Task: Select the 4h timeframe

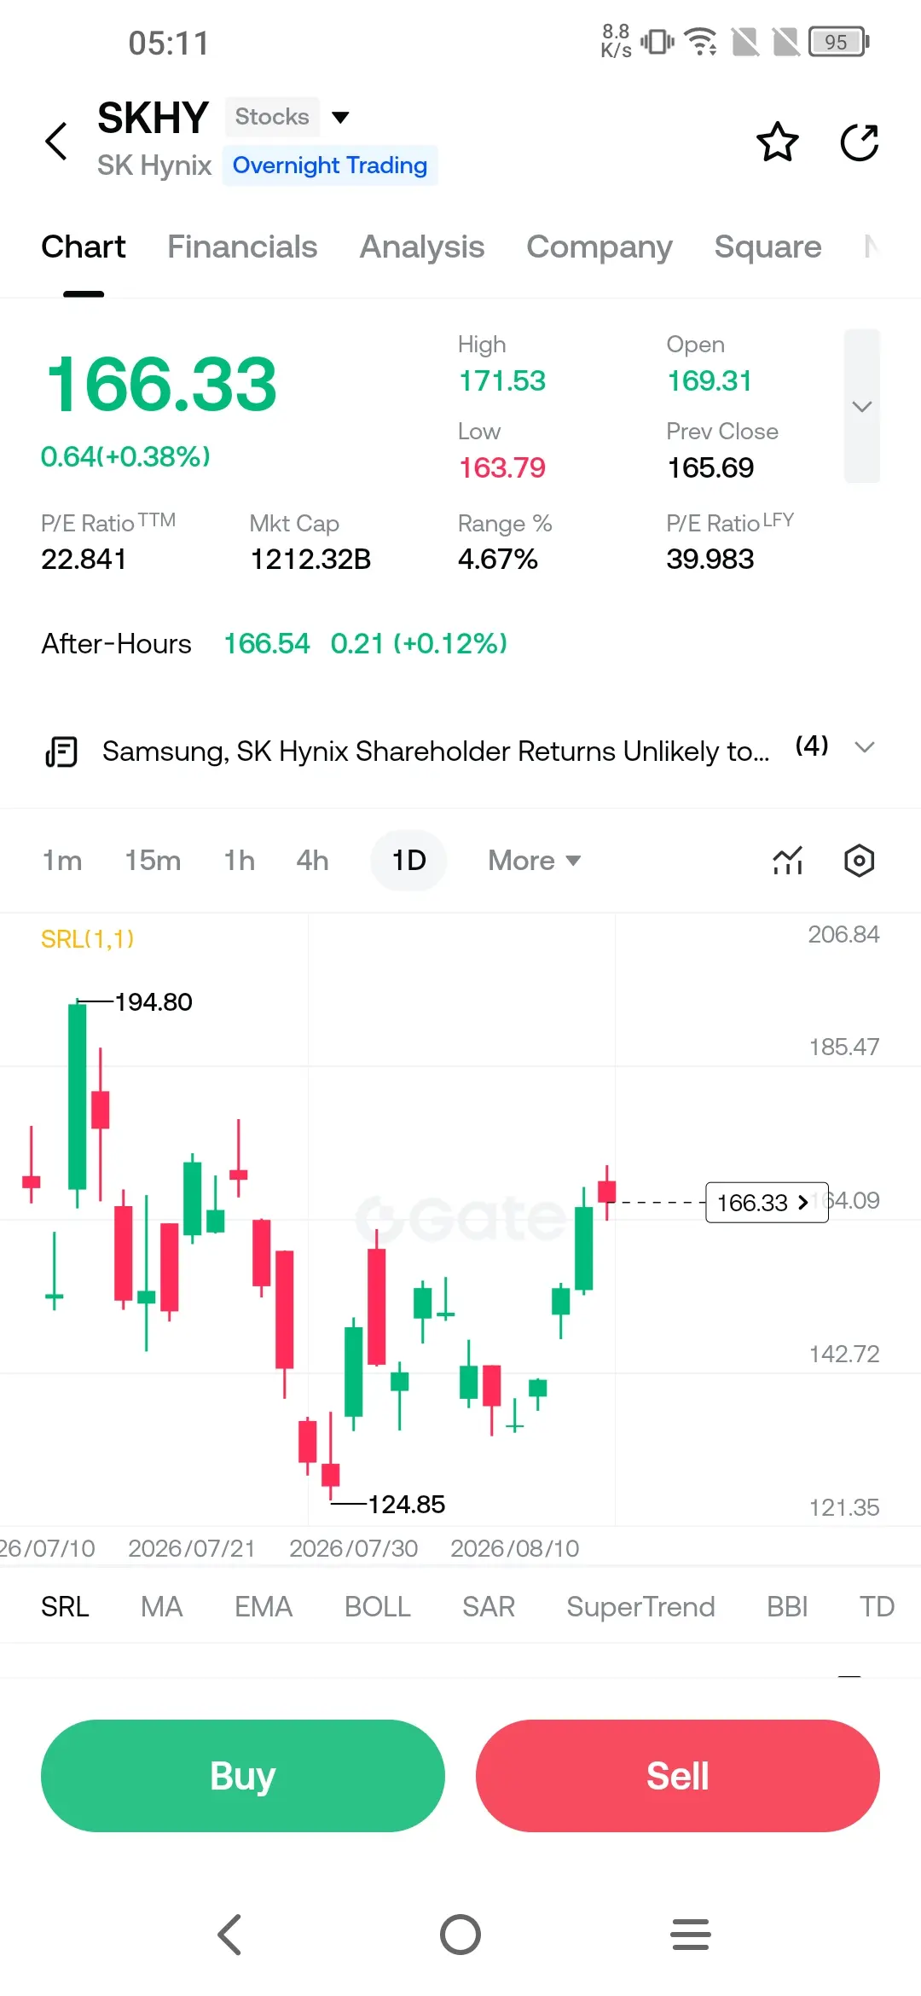Action: (312, 860)
